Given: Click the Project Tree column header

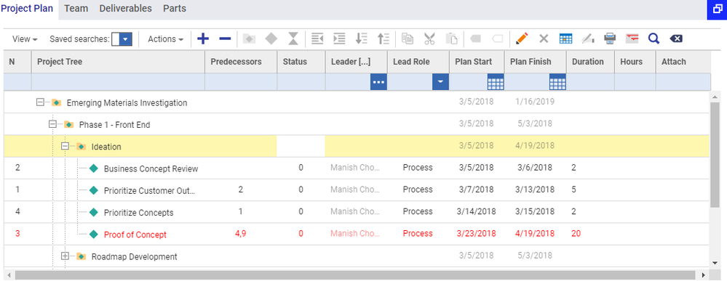Looking at the screenshot, I should click(x=118, y=62).
